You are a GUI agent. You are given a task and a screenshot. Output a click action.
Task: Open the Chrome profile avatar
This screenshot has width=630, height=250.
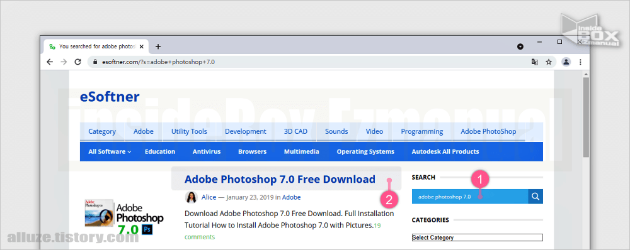click(x=566, y=62)
